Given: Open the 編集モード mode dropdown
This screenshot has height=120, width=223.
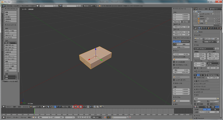Looking at the screenshot, I should [35, 107].
